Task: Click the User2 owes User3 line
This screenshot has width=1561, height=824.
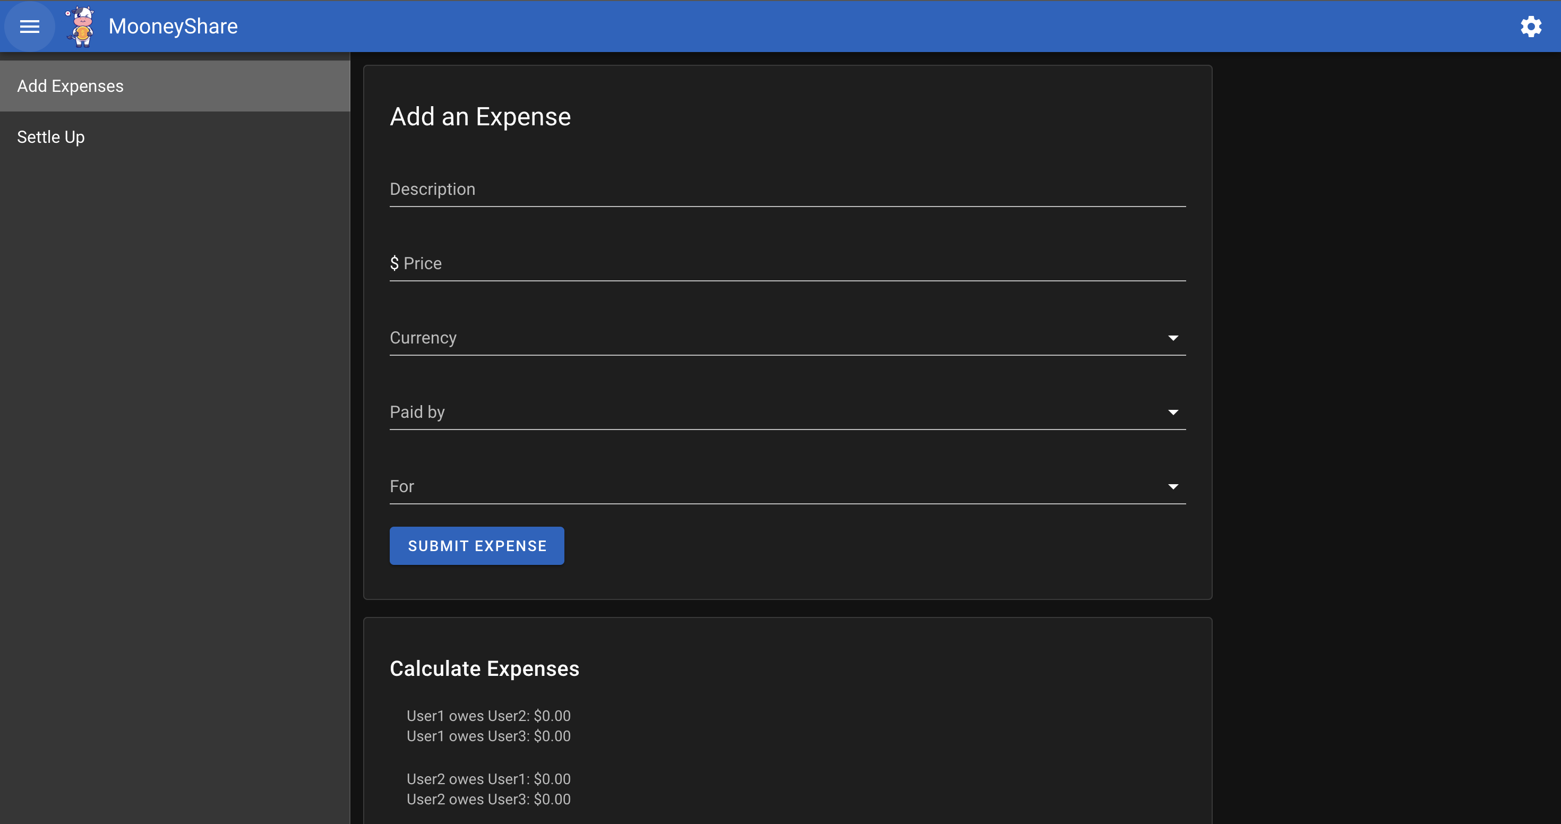Action: (488, 799)
